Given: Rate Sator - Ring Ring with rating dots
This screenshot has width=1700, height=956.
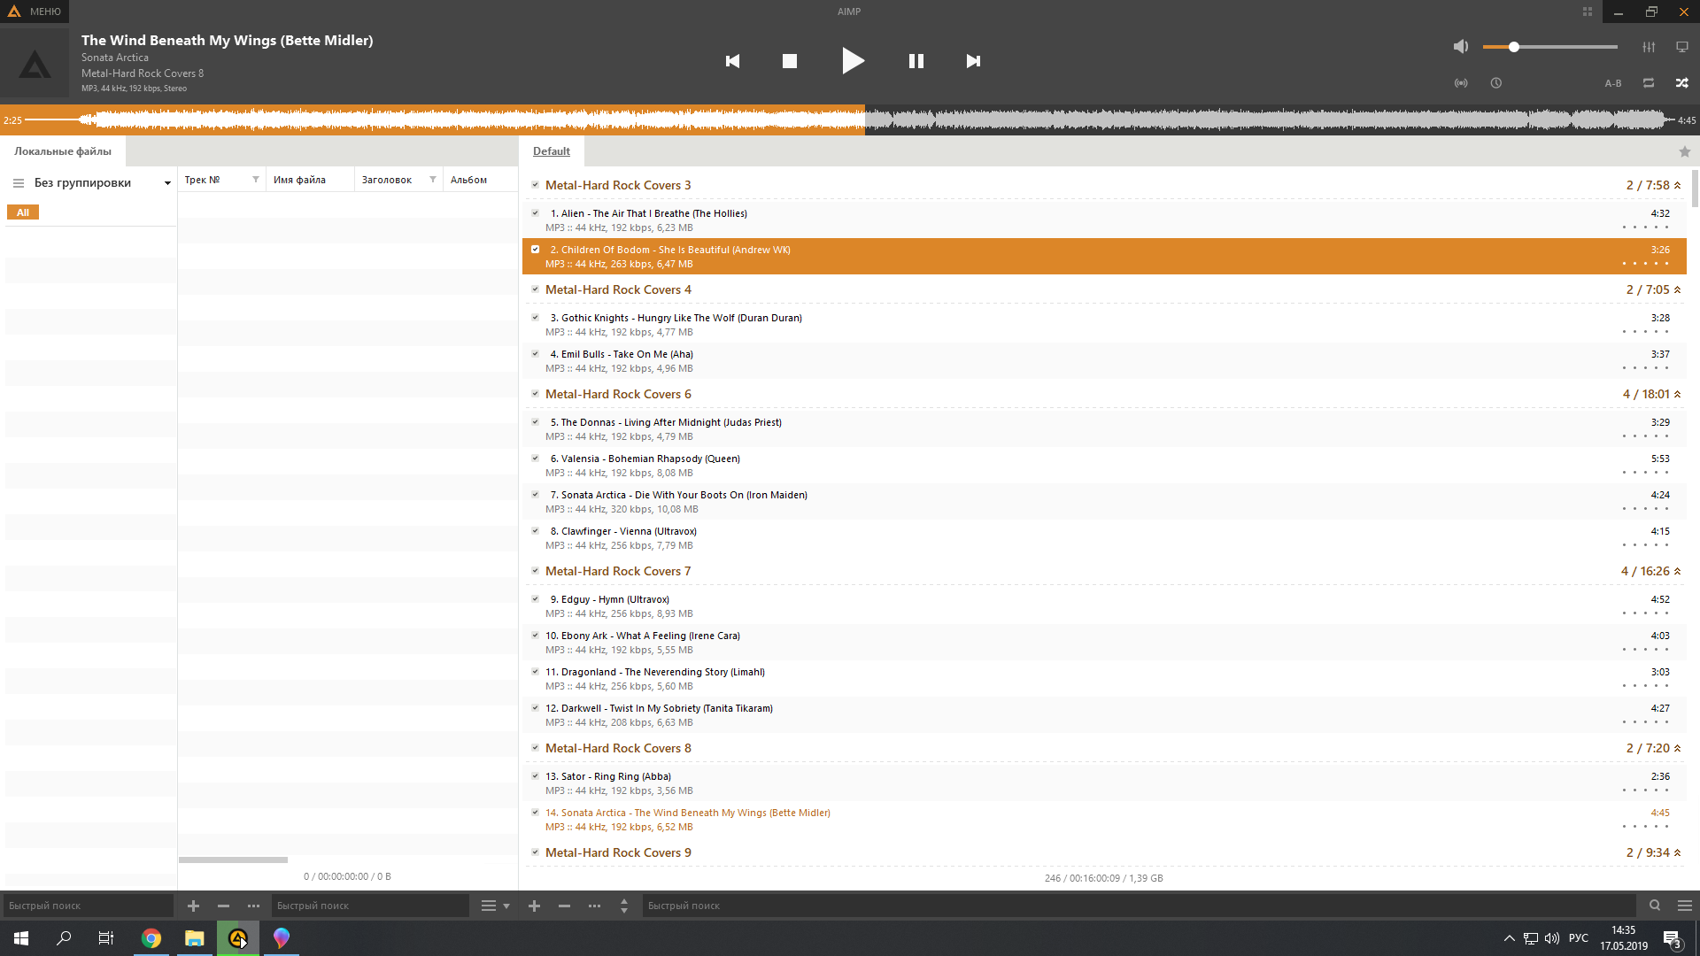Looking at the screenshot, I should (1645, 790).
